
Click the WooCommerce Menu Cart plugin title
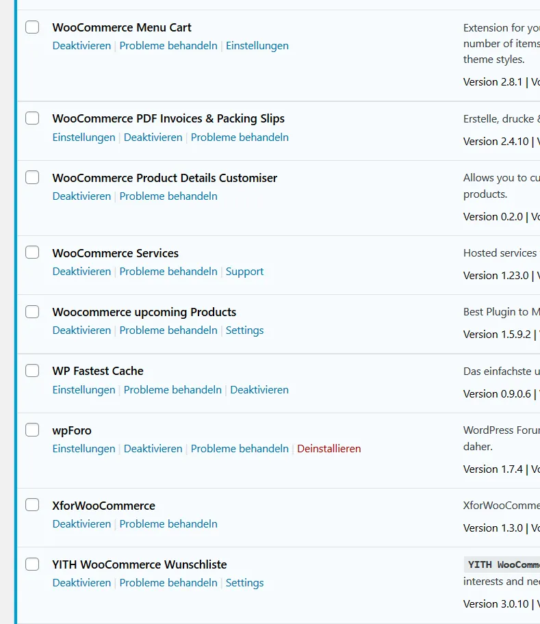(122, 27)
